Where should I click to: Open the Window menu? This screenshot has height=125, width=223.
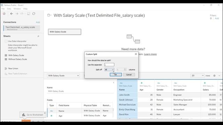pos(17,9)
